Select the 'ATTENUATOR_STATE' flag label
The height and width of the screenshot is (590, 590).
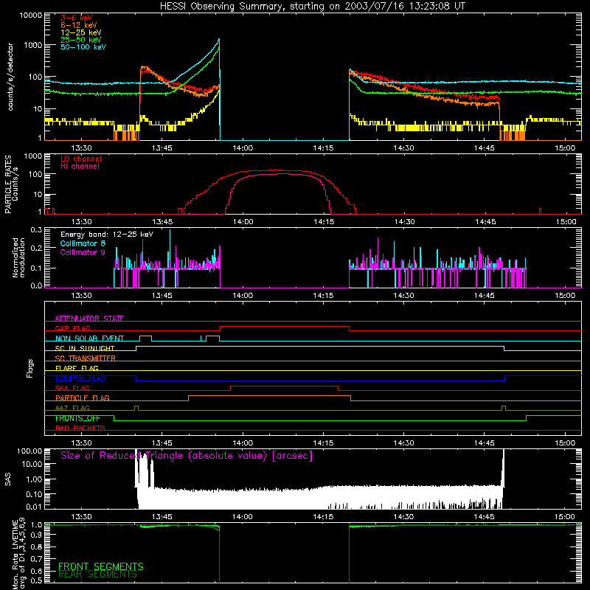[89, 319]
